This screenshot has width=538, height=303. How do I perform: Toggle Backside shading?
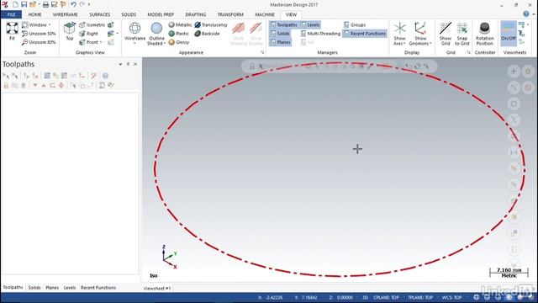(x=208, y=34)
